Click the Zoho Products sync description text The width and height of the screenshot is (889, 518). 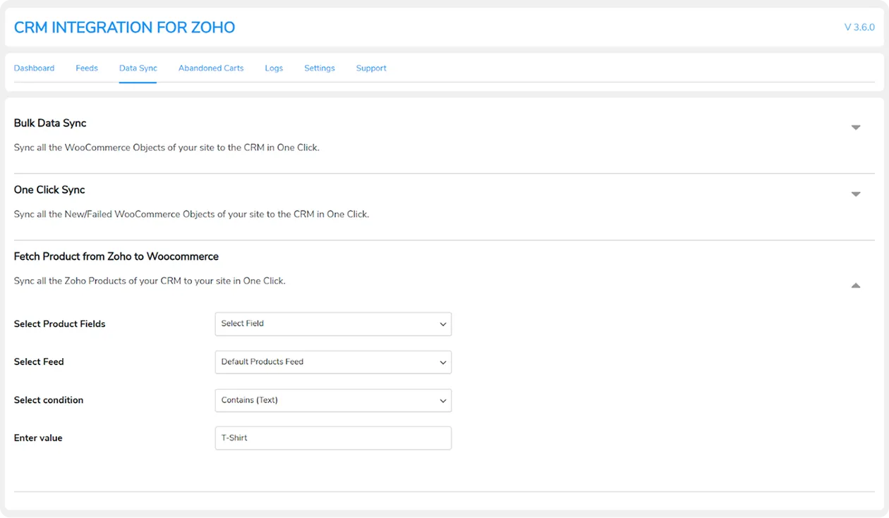pos(150,280)
